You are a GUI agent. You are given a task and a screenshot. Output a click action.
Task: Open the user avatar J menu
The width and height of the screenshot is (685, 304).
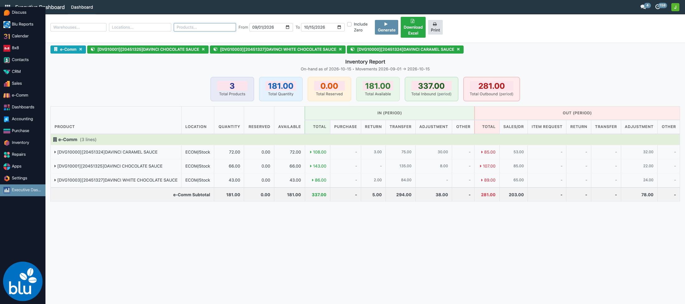675,7
